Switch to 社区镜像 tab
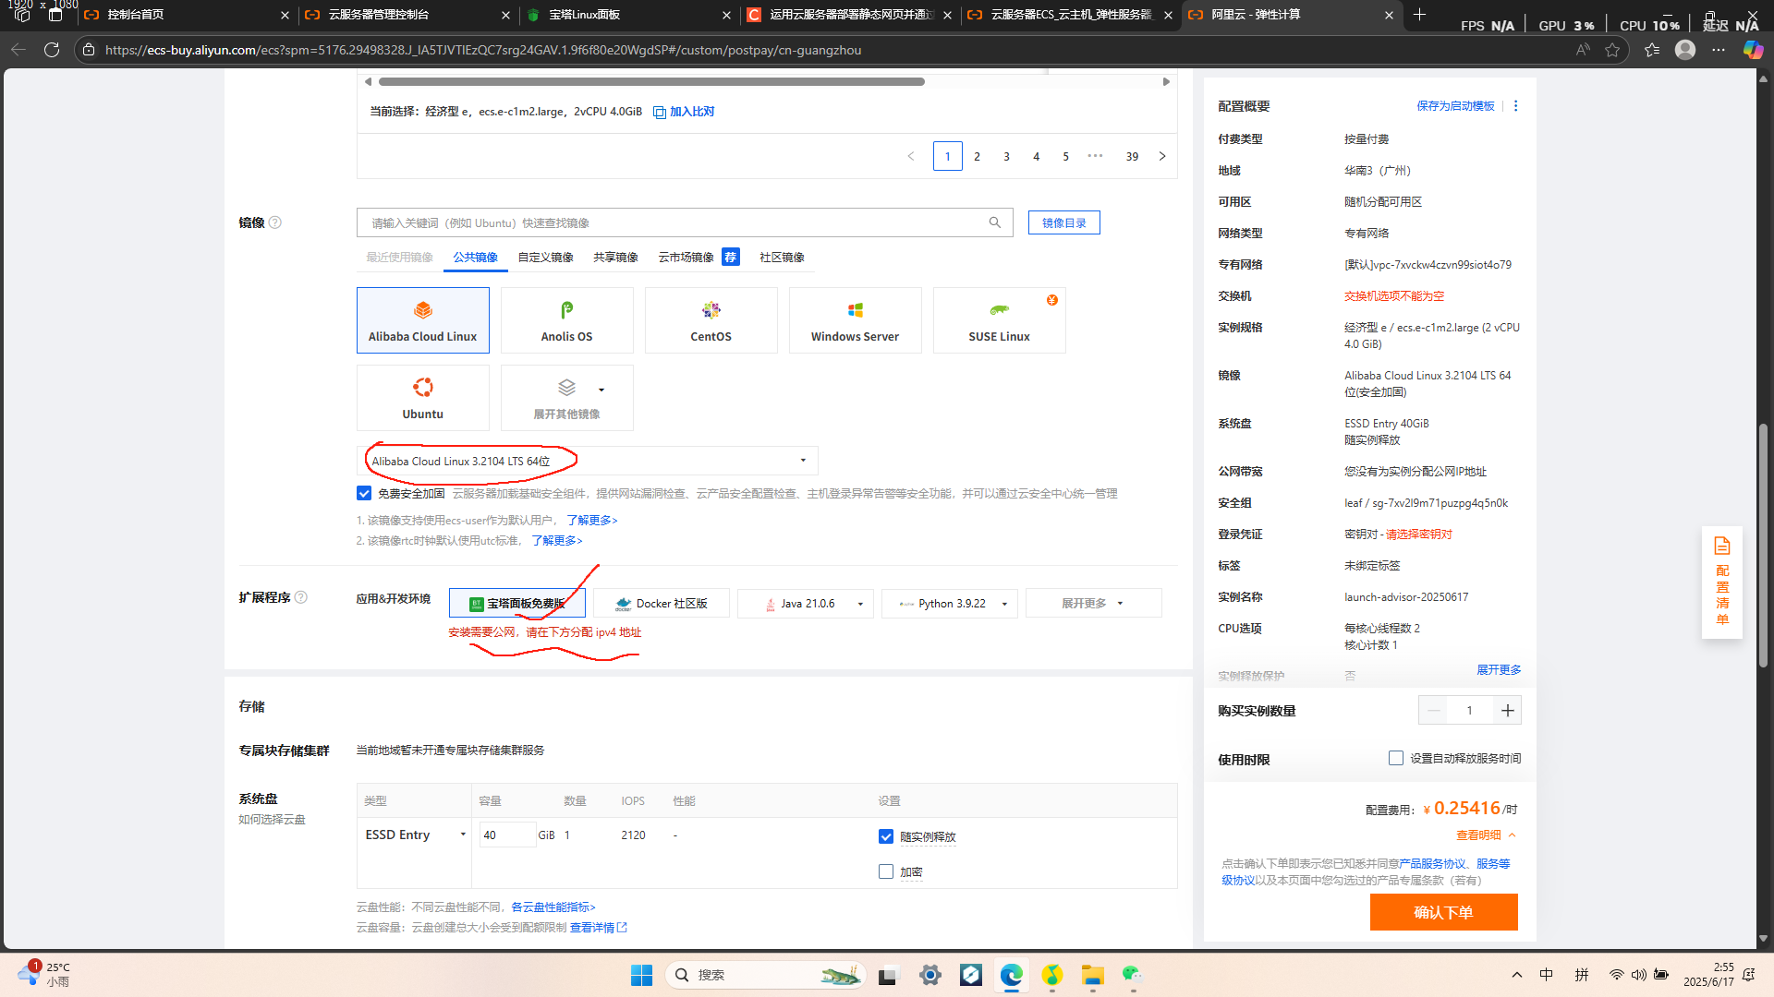1774x997 pixels. tap(782, 258)
